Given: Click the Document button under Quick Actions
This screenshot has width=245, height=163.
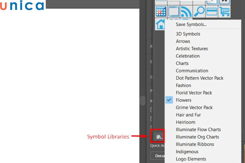Looking at the screenshot, I should [157, 156].
